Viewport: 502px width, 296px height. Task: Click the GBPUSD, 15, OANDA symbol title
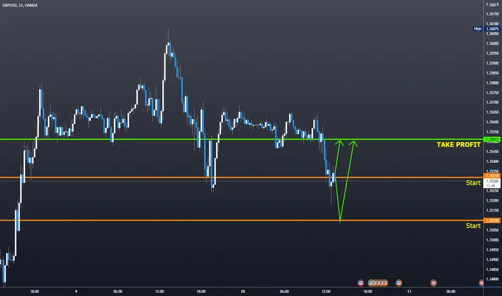click(20, 5)
